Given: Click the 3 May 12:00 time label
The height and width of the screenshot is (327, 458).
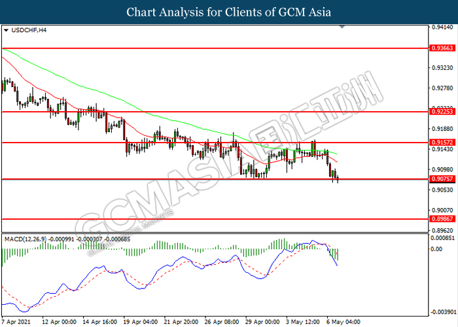Looking at the screenshot, I should (x=302, y=322).
